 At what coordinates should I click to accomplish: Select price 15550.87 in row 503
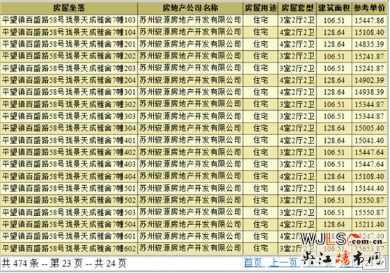pos(369,212)
